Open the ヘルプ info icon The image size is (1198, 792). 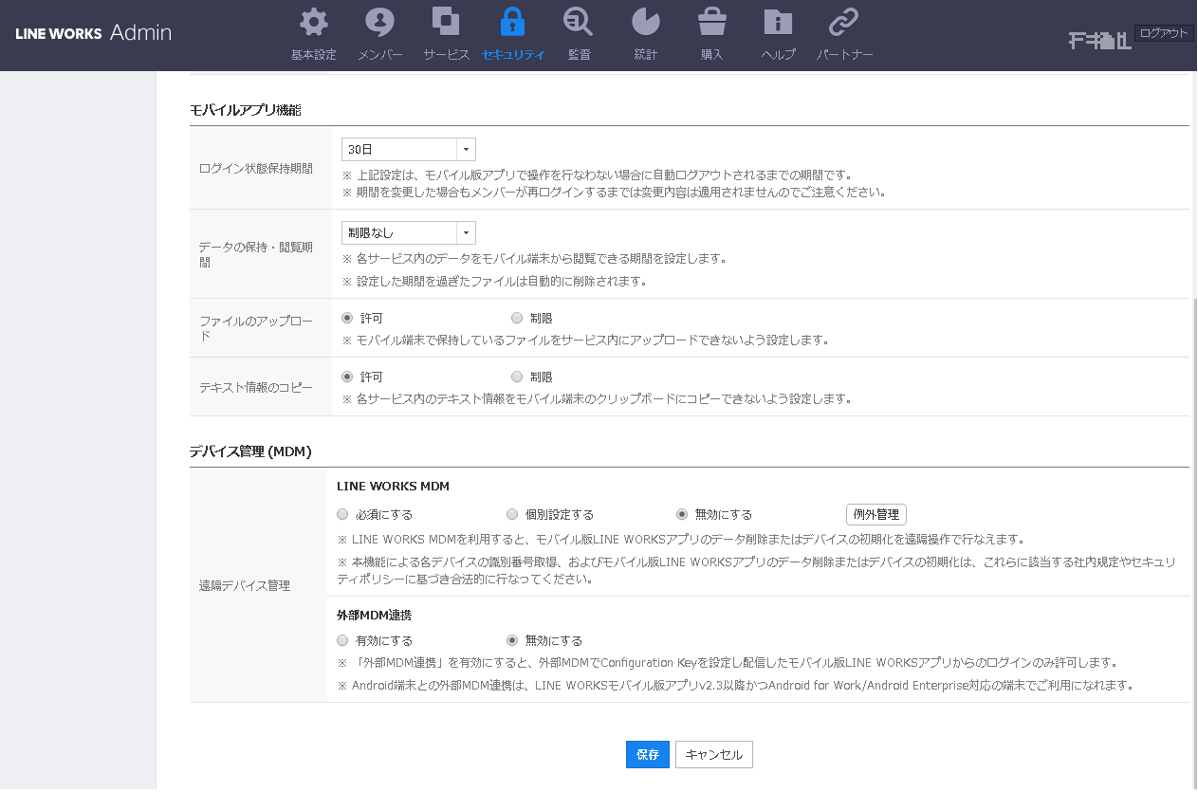pyautogui.click(x=778, y=23)
